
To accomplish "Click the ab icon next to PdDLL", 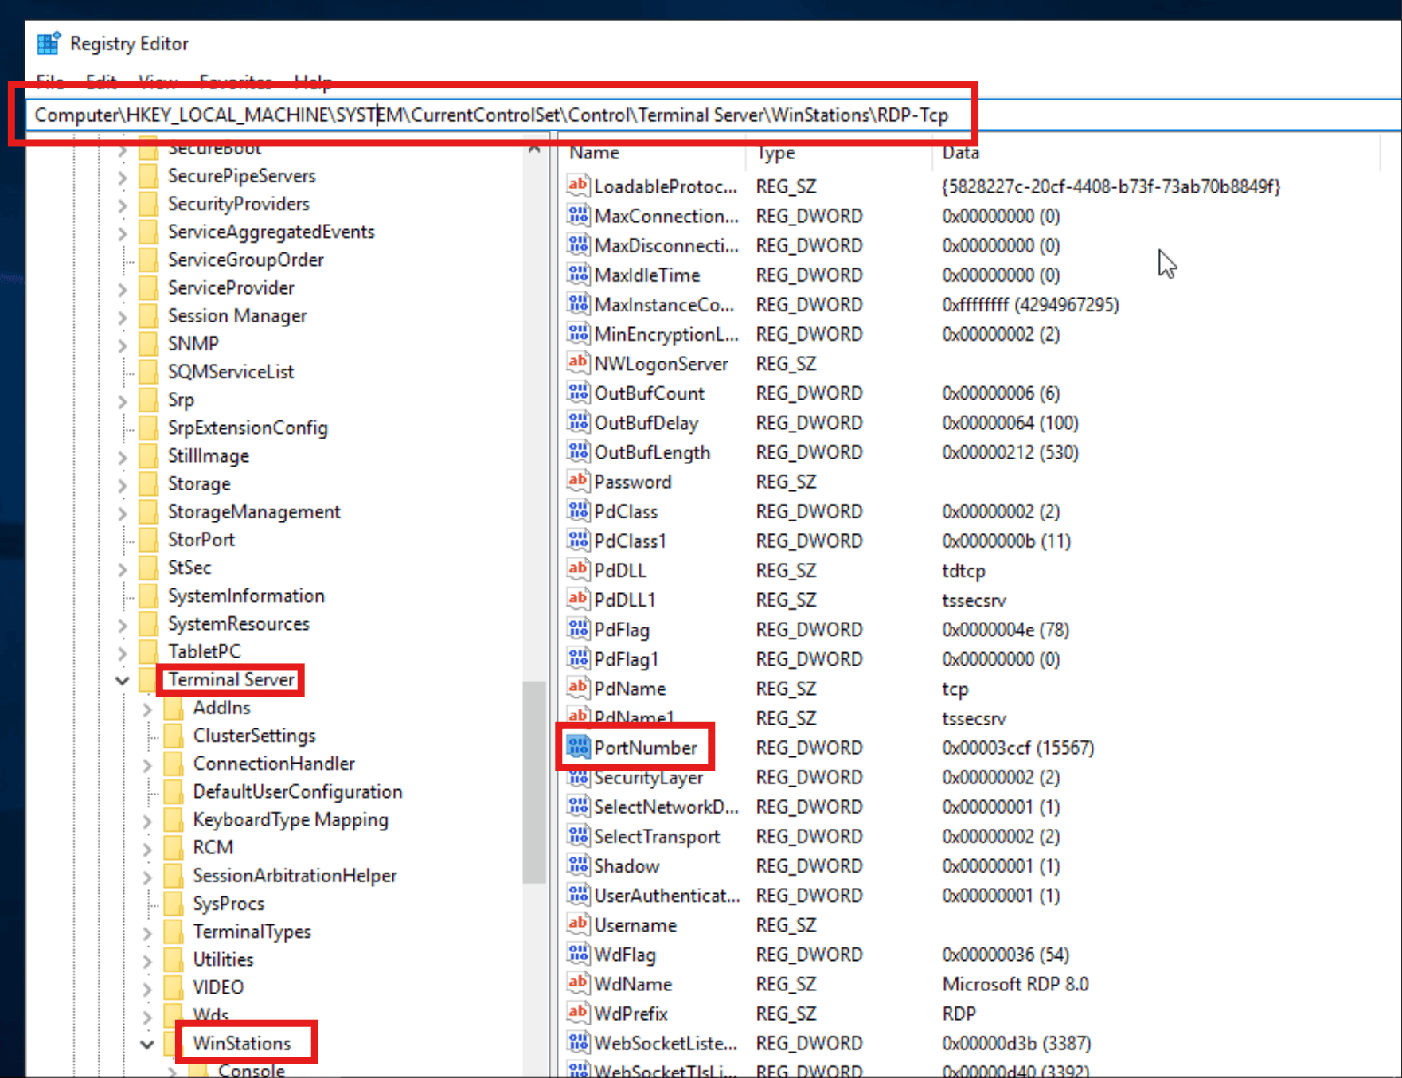I will [577, 569].
